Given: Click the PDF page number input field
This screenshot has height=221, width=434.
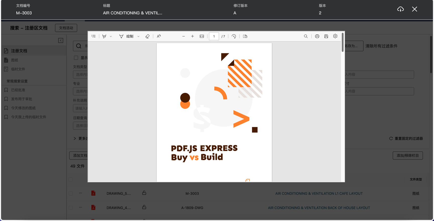Looking at the screenshot, I should pos(214,36).
